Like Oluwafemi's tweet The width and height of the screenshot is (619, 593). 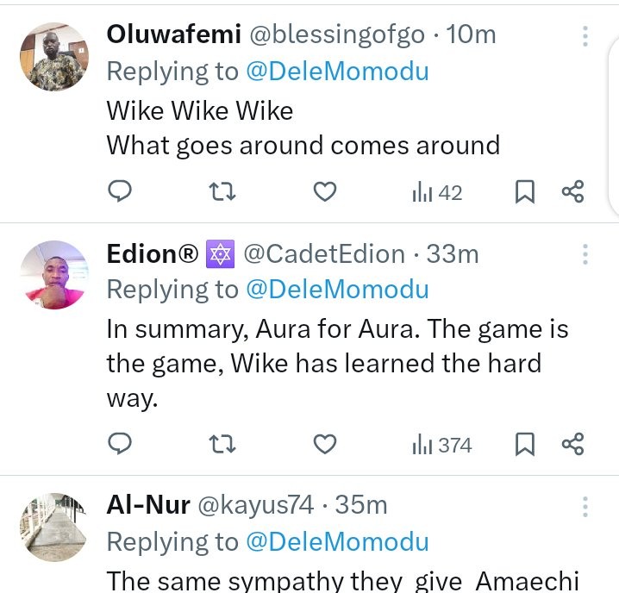pos(324,192)
